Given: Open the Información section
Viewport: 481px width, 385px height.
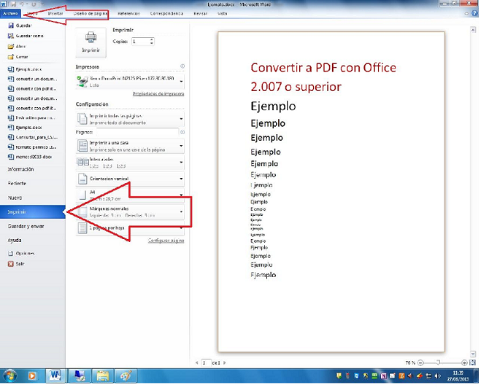Looking at the screenshot, I should (x=20, y=169).
